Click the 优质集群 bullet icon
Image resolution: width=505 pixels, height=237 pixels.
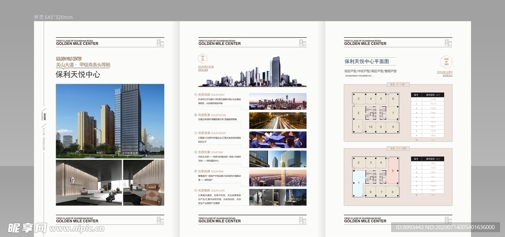(196, 190)
